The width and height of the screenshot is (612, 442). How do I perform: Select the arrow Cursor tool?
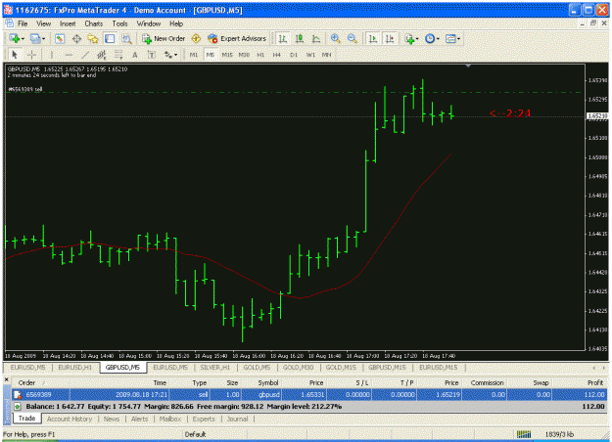pos(15,55)
